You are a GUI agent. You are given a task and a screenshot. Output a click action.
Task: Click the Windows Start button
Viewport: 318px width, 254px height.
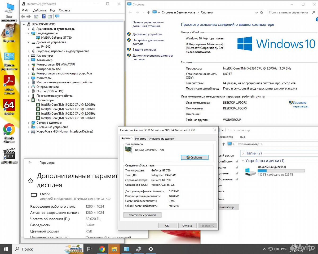point(6,249)
